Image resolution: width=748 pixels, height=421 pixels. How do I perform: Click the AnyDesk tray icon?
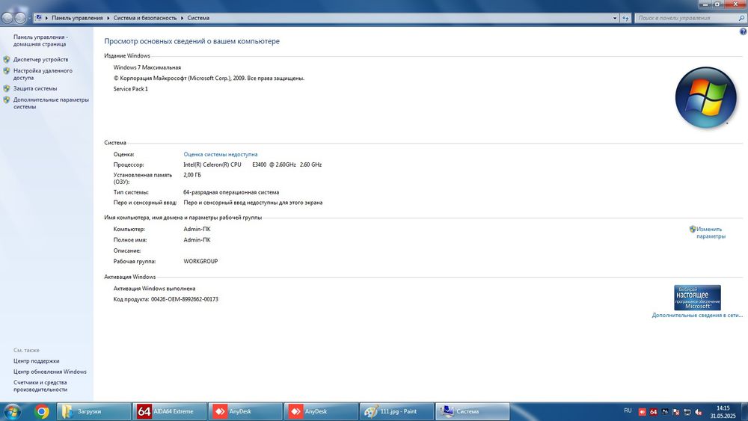[x=642, y=412]
